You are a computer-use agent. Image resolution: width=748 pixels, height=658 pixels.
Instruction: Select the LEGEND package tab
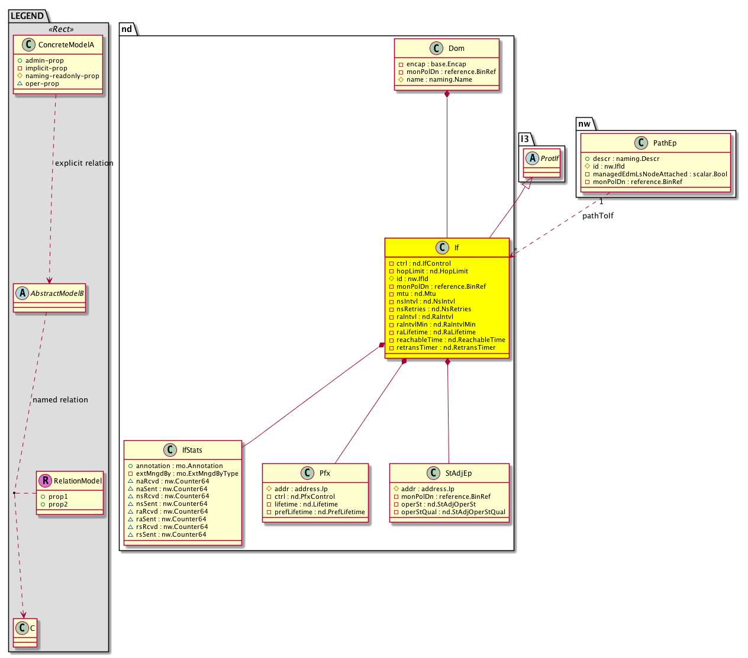27,16
